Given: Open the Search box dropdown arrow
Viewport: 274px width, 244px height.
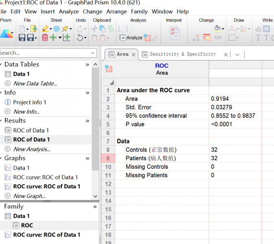Looking at the screenshot, I should (92, 53).
